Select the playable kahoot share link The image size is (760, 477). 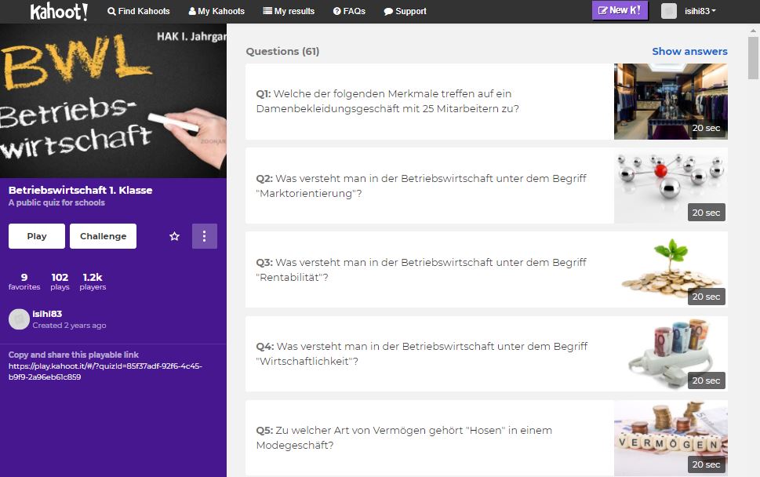click(x=105, y=371)
